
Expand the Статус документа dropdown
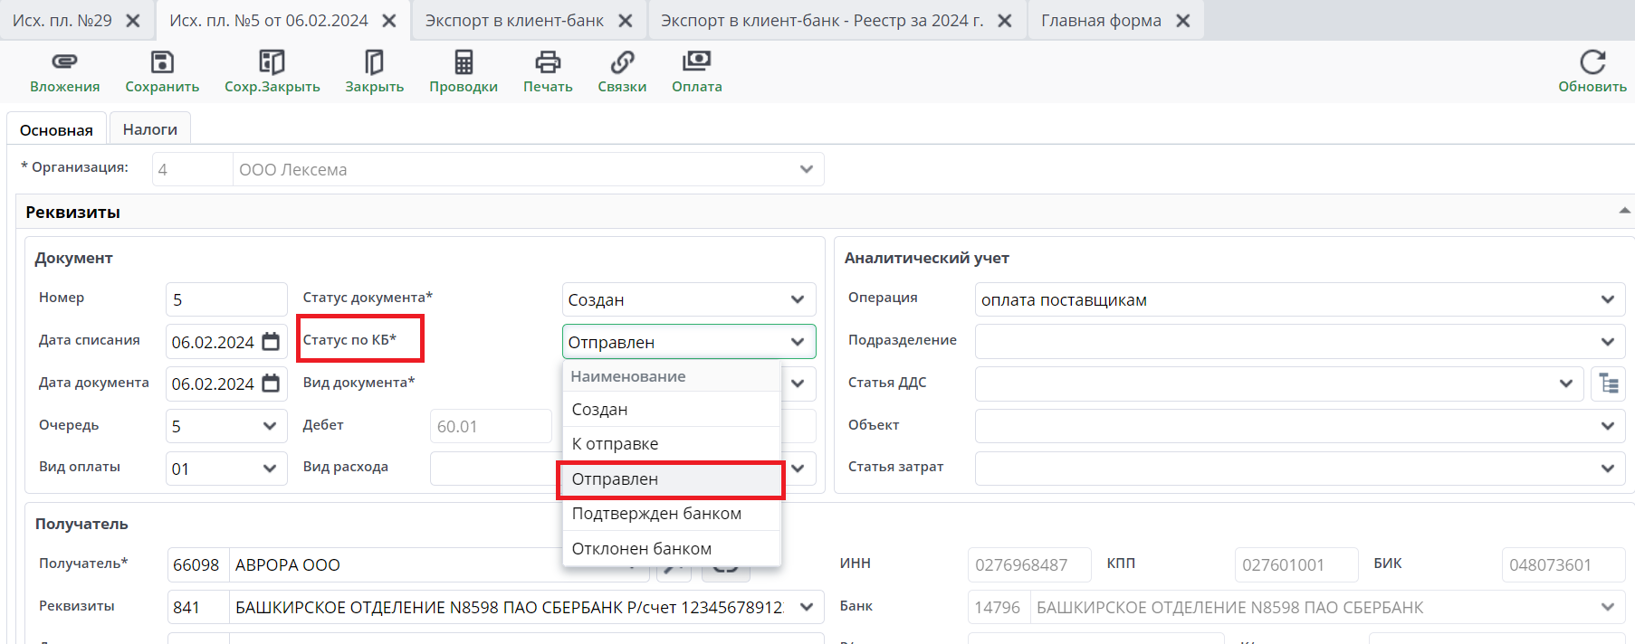(x=797, y=300)
